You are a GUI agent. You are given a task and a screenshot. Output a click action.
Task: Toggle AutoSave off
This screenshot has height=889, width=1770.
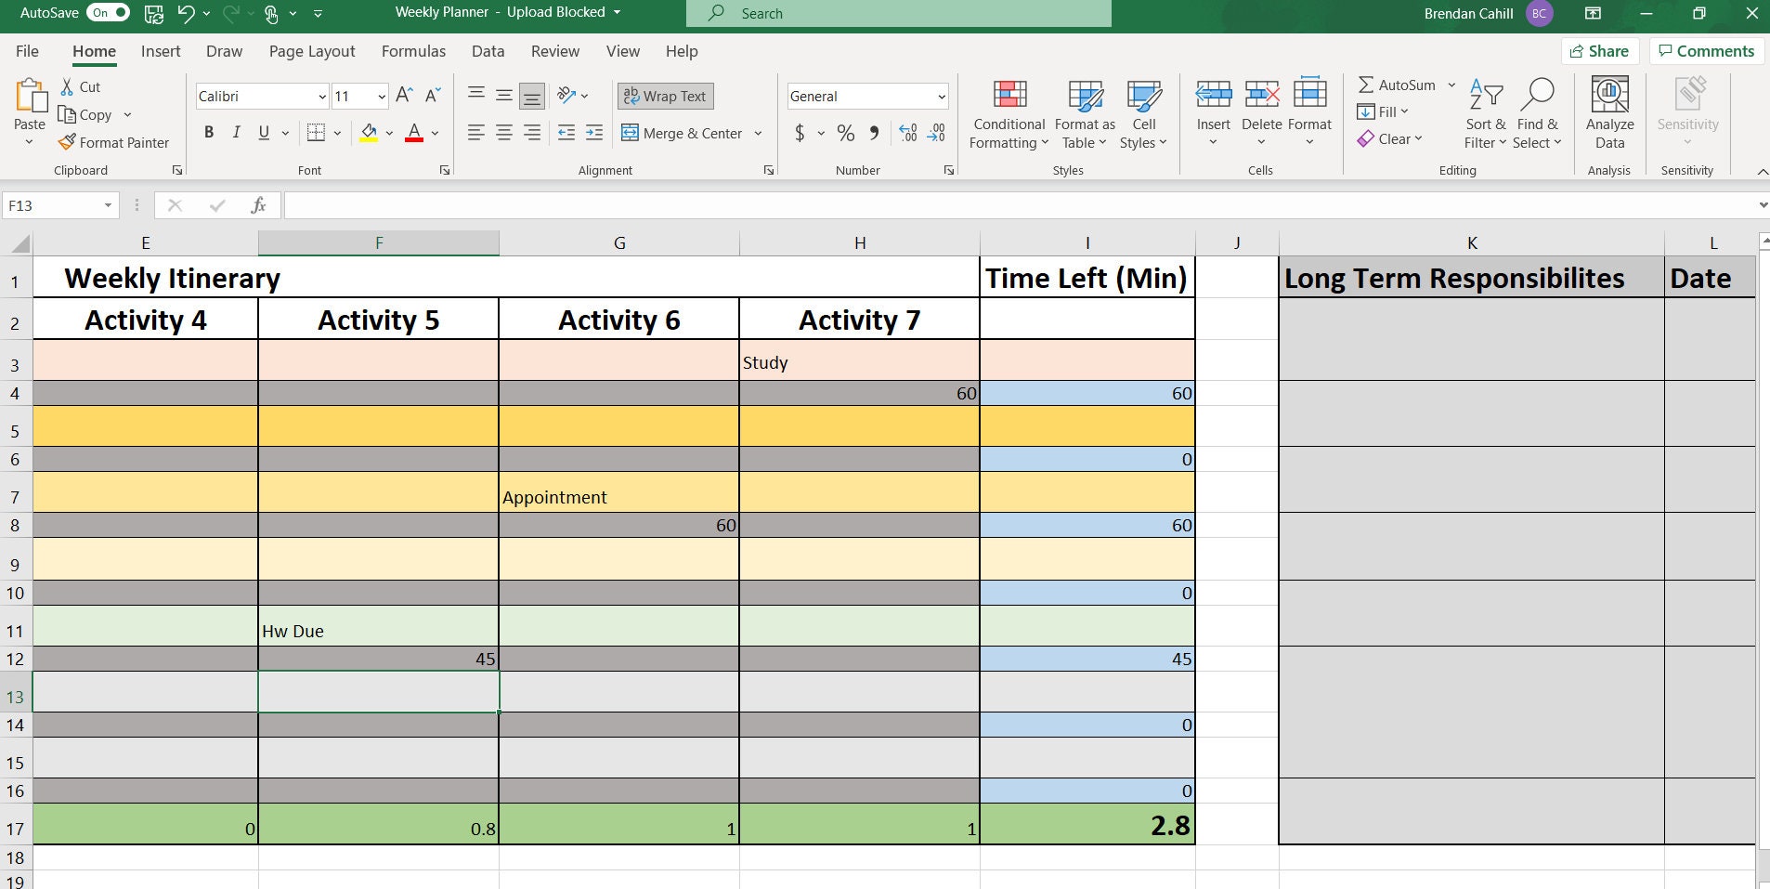pyautogui.click(x=109, y=12)
